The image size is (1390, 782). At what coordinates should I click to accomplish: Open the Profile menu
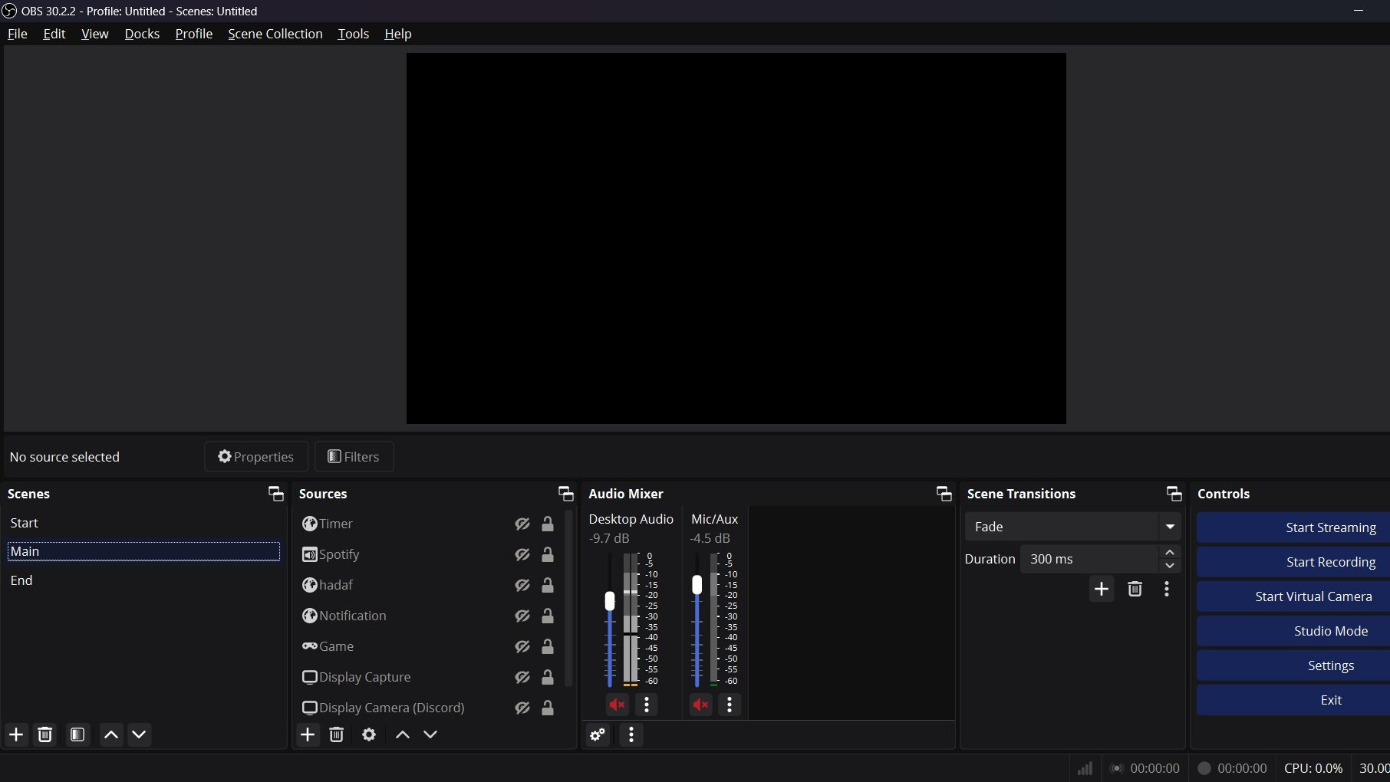194,34
